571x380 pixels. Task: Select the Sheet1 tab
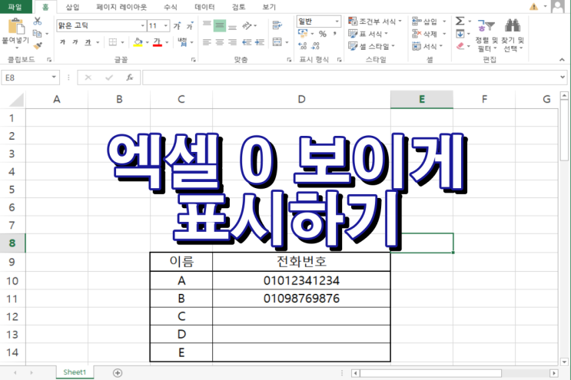[75, 372]
